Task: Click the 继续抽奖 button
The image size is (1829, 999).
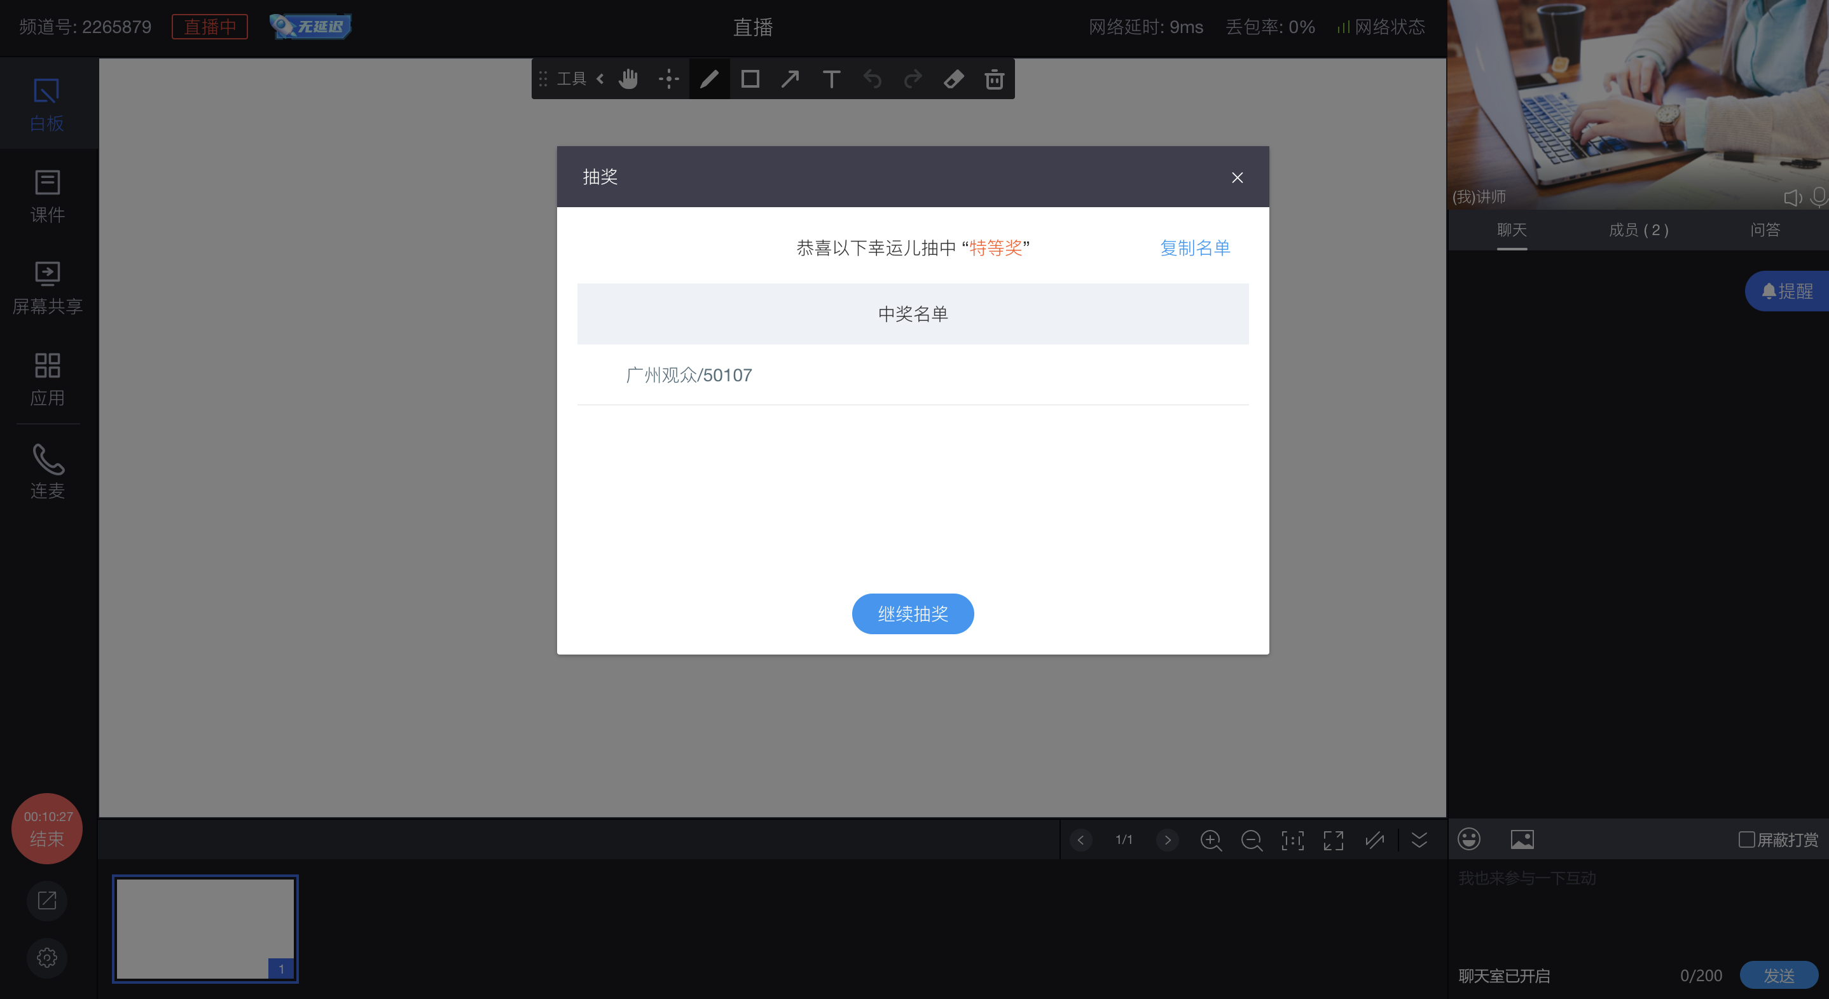Action: pyautogui.click(x=913, y=614)
